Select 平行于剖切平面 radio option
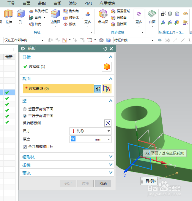The image size is (192, 201). tap(25, 116)
